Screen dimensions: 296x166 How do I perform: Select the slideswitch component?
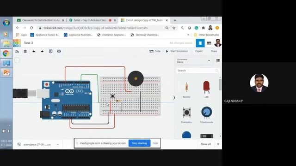coord(207,136)
